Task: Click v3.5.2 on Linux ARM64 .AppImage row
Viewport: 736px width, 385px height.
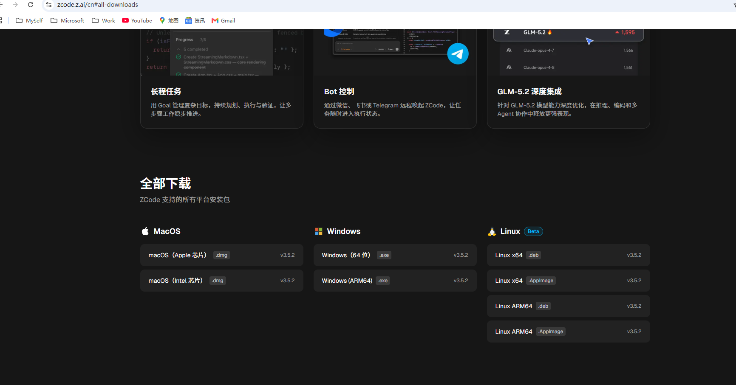Action: [634, 332]
